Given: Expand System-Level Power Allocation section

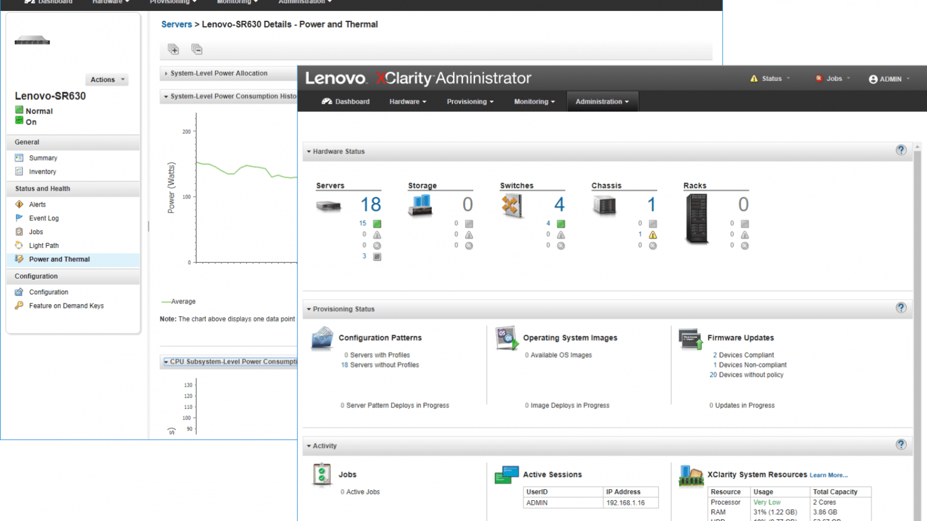Looking at the screenshot, I should pyautogui.click(x=166, y=74).
